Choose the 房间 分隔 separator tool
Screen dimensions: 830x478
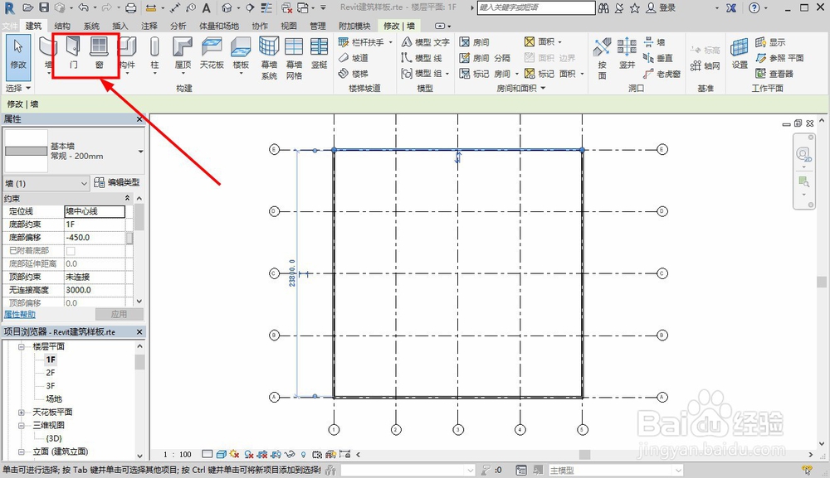coord(485,57)
